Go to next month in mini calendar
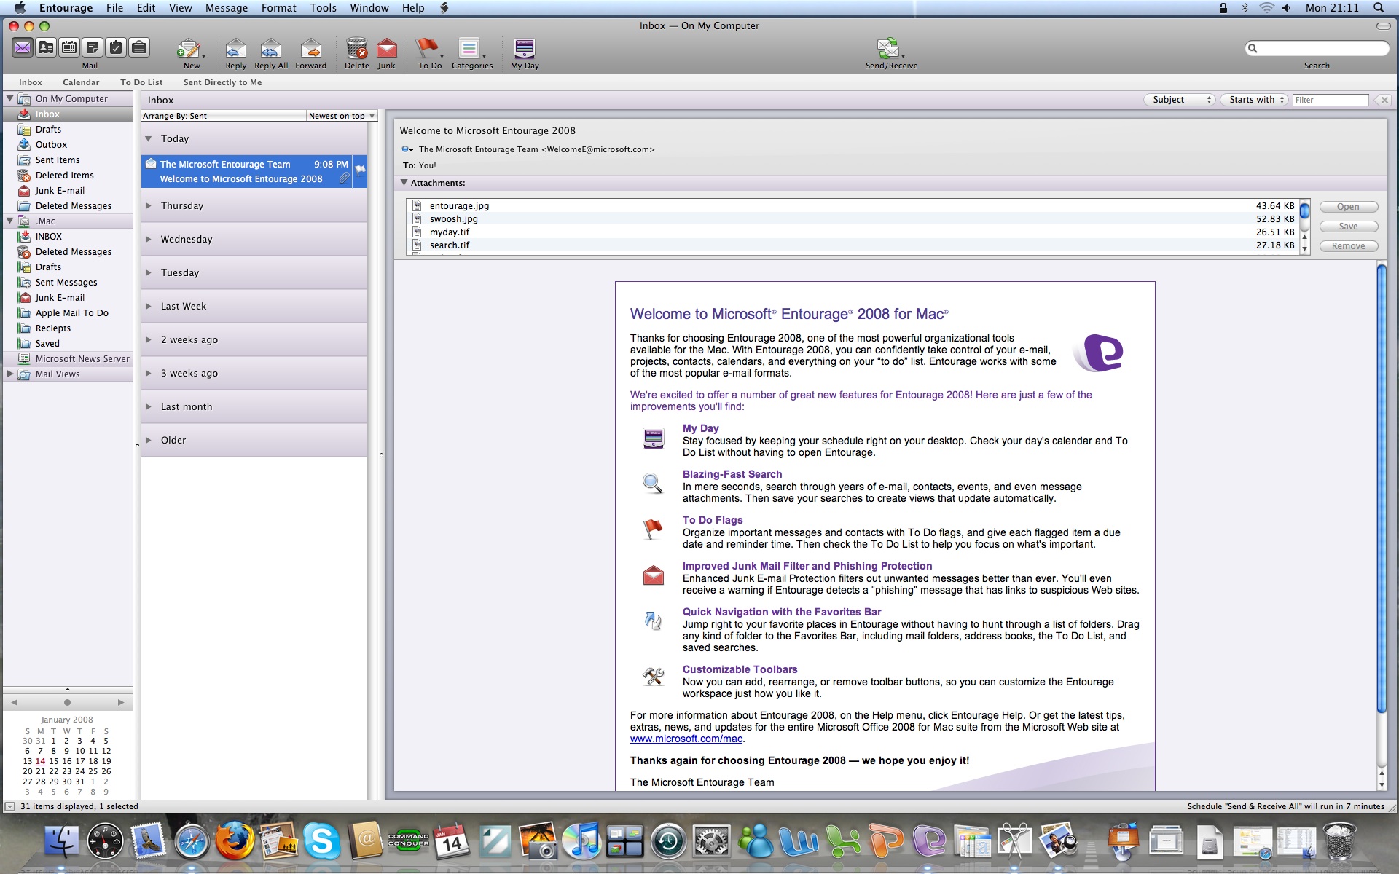 click(121, 702)
